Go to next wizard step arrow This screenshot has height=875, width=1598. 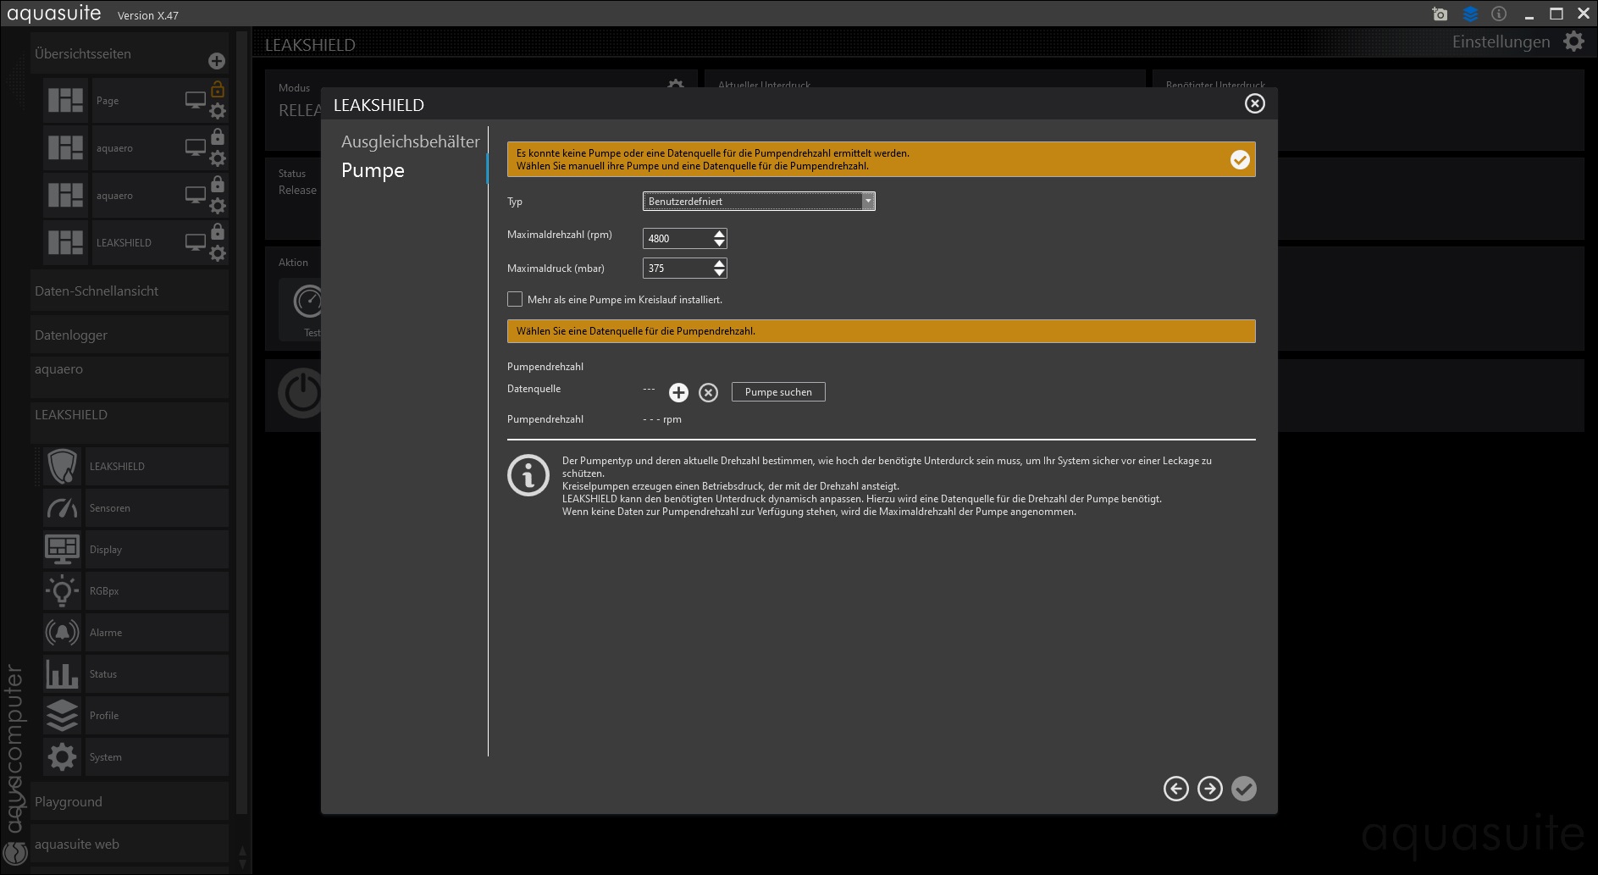point(1209,789)
